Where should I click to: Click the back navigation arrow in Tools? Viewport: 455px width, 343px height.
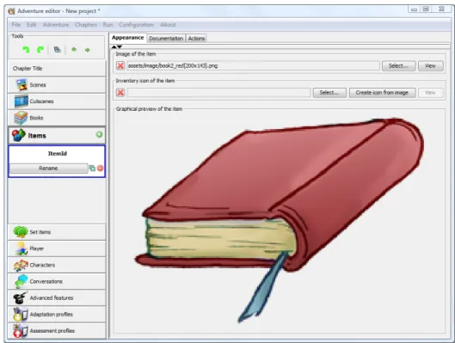coord(74,50)
